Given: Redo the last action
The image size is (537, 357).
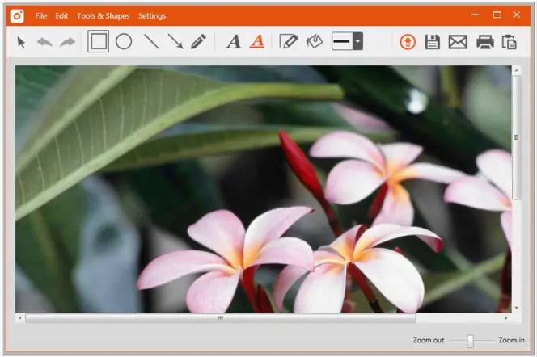Looking at the screenshot, I should [x=67, y=42].
